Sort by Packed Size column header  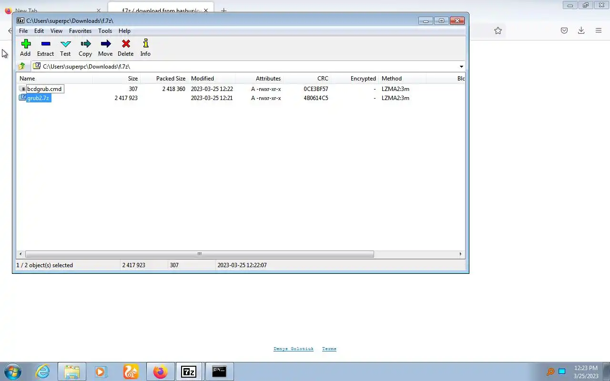pos(164,79)
